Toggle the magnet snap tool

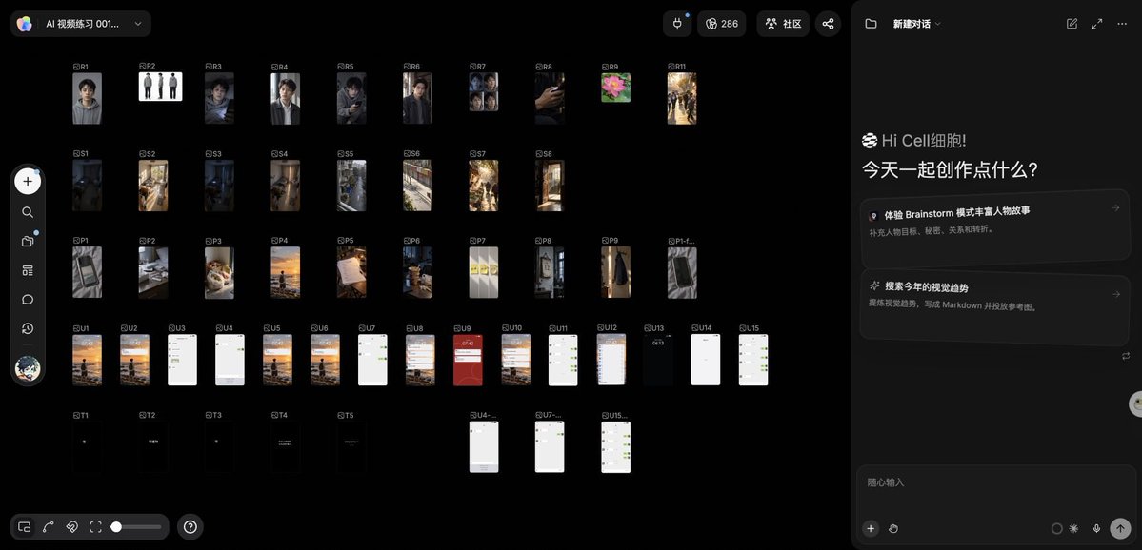tap(72, 527)
